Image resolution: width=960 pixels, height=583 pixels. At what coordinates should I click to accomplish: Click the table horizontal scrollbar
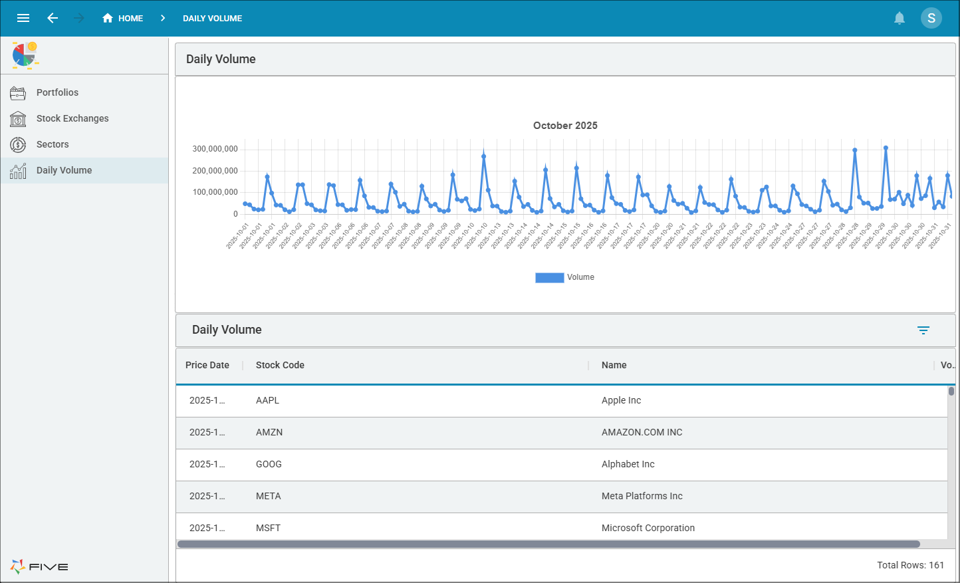(x=548, y=544)
